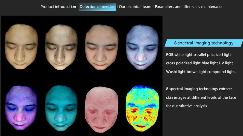Image resolution: width=243 pixels, height=136 pixels.
Task: Click '8 spectral imaging technology extracts' paragraph line
Action: pyautogui.click(x=199, y=89)
